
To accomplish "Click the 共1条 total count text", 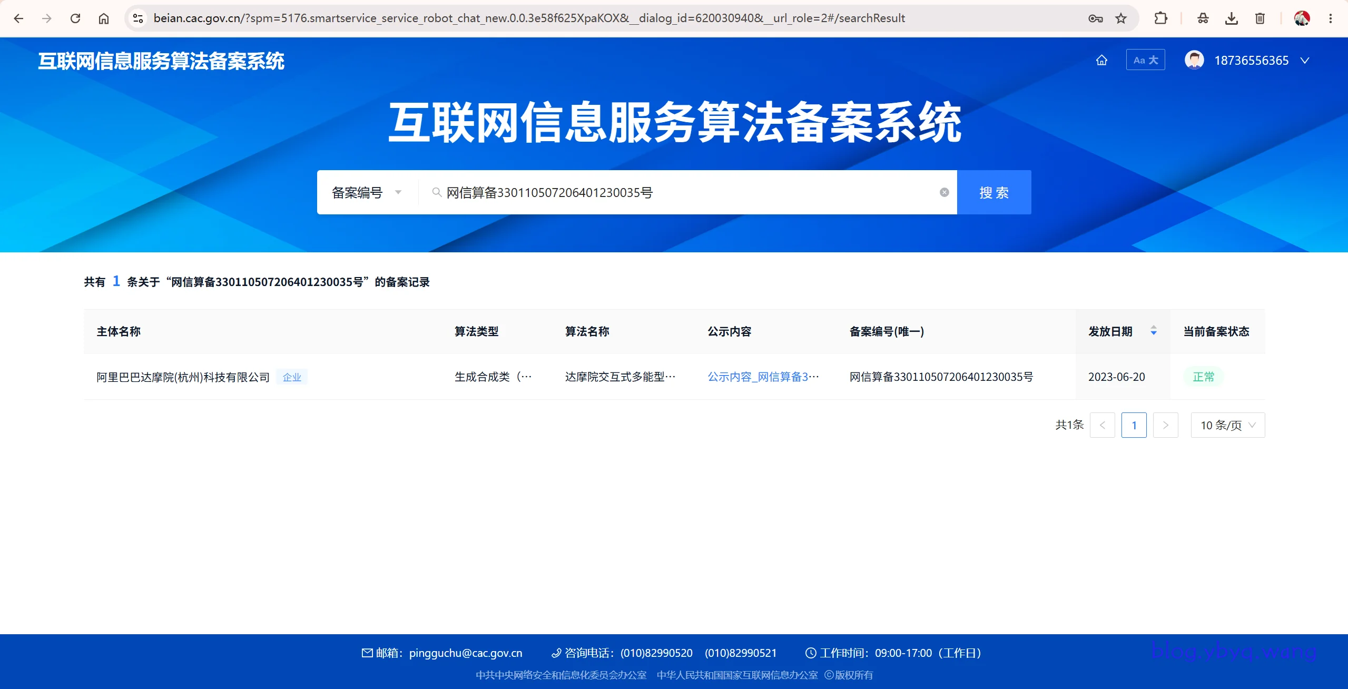I will pos(1069,425).
